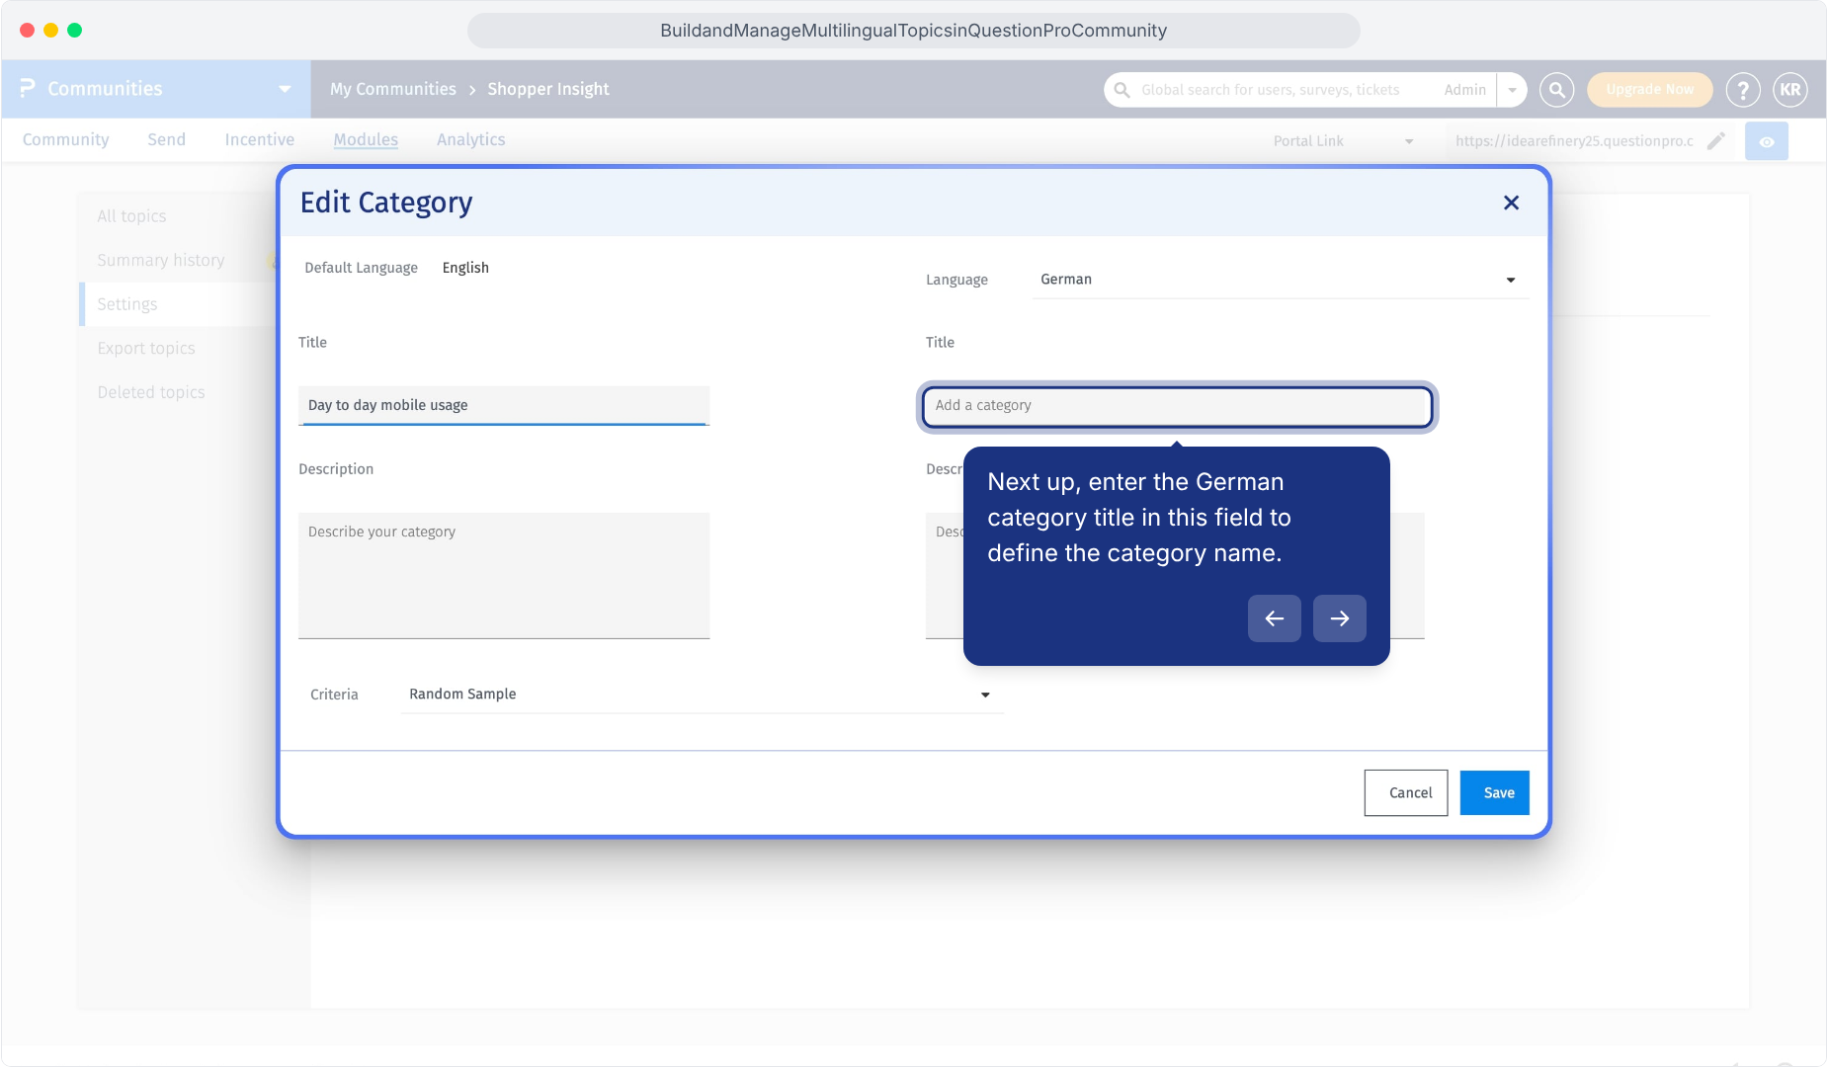The image size is (1828, 1067).
Task: Click the next step arrow in tooltip
Action: [1340, 618]
